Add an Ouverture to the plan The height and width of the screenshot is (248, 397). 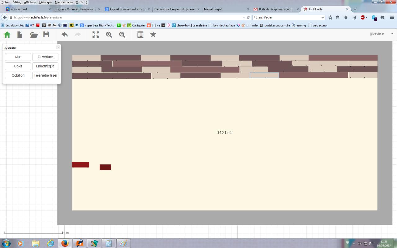click(45, 57)
